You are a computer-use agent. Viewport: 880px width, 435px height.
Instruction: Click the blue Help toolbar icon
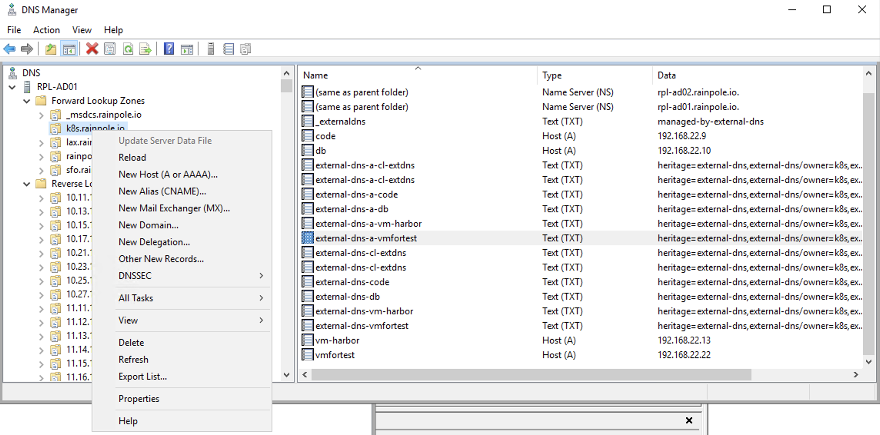(x=169, y=49)
